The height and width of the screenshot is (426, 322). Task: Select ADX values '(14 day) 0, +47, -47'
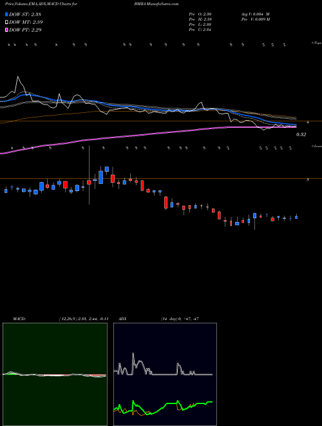click(180, 319)
